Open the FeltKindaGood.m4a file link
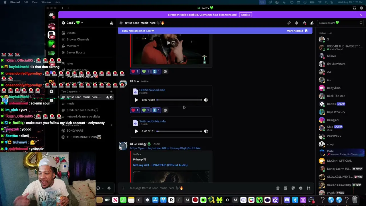Image resolution: width=366 pixels, height=206 pixels. point(152,90)
